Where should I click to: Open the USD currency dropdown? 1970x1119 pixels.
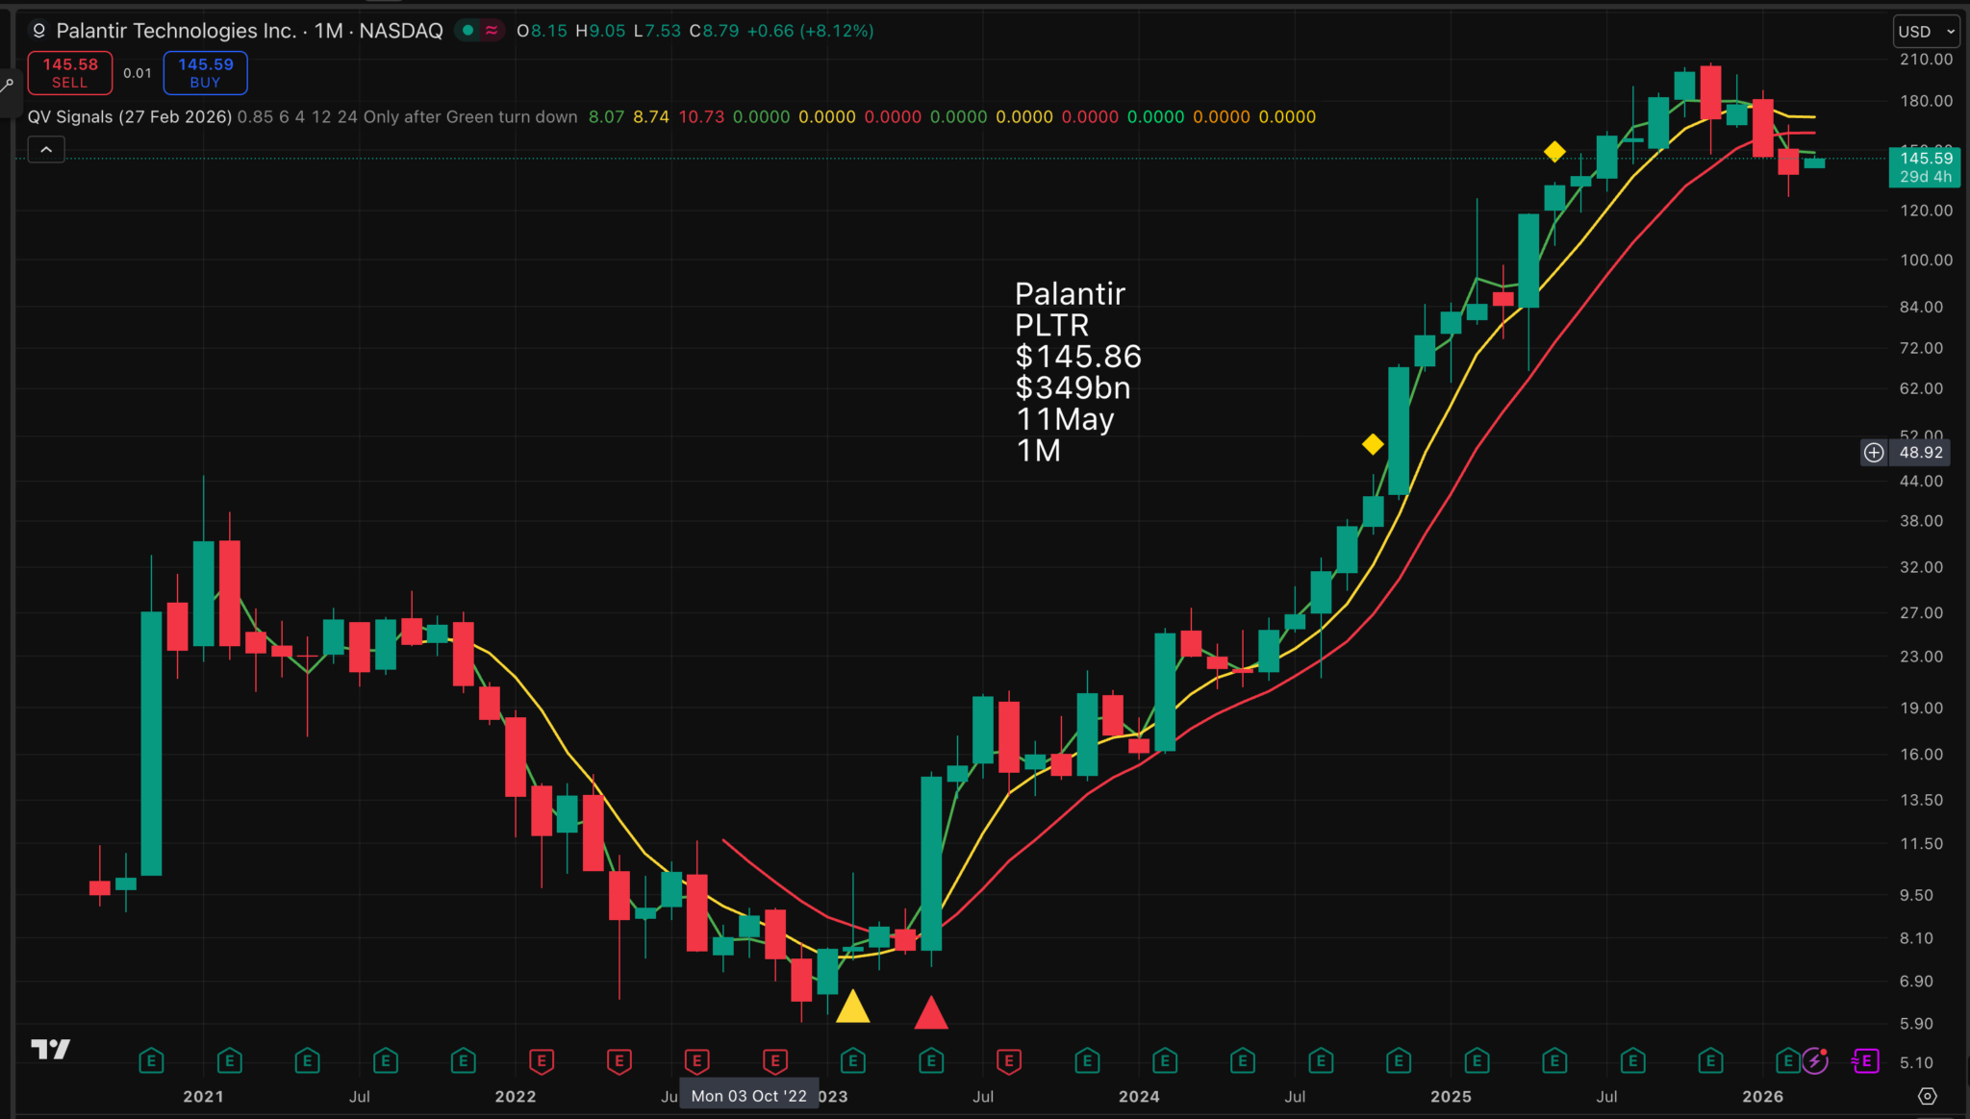(x=1926, y=31)
